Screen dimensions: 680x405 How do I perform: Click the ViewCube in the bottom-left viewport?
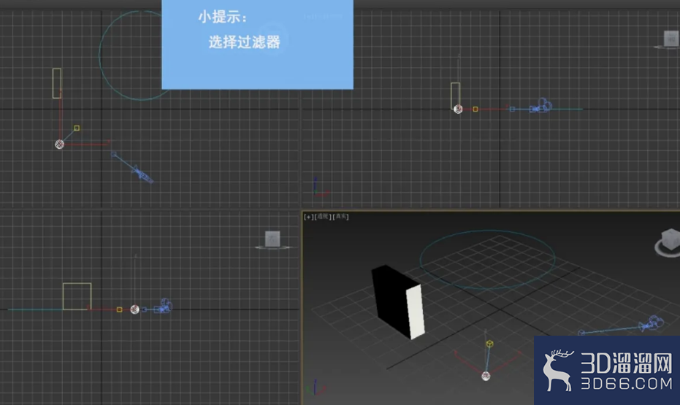coord(272,239)
